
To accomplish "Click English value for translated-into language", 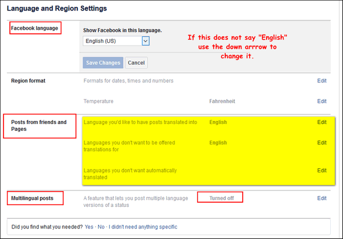I will click(x=218, y=122).
